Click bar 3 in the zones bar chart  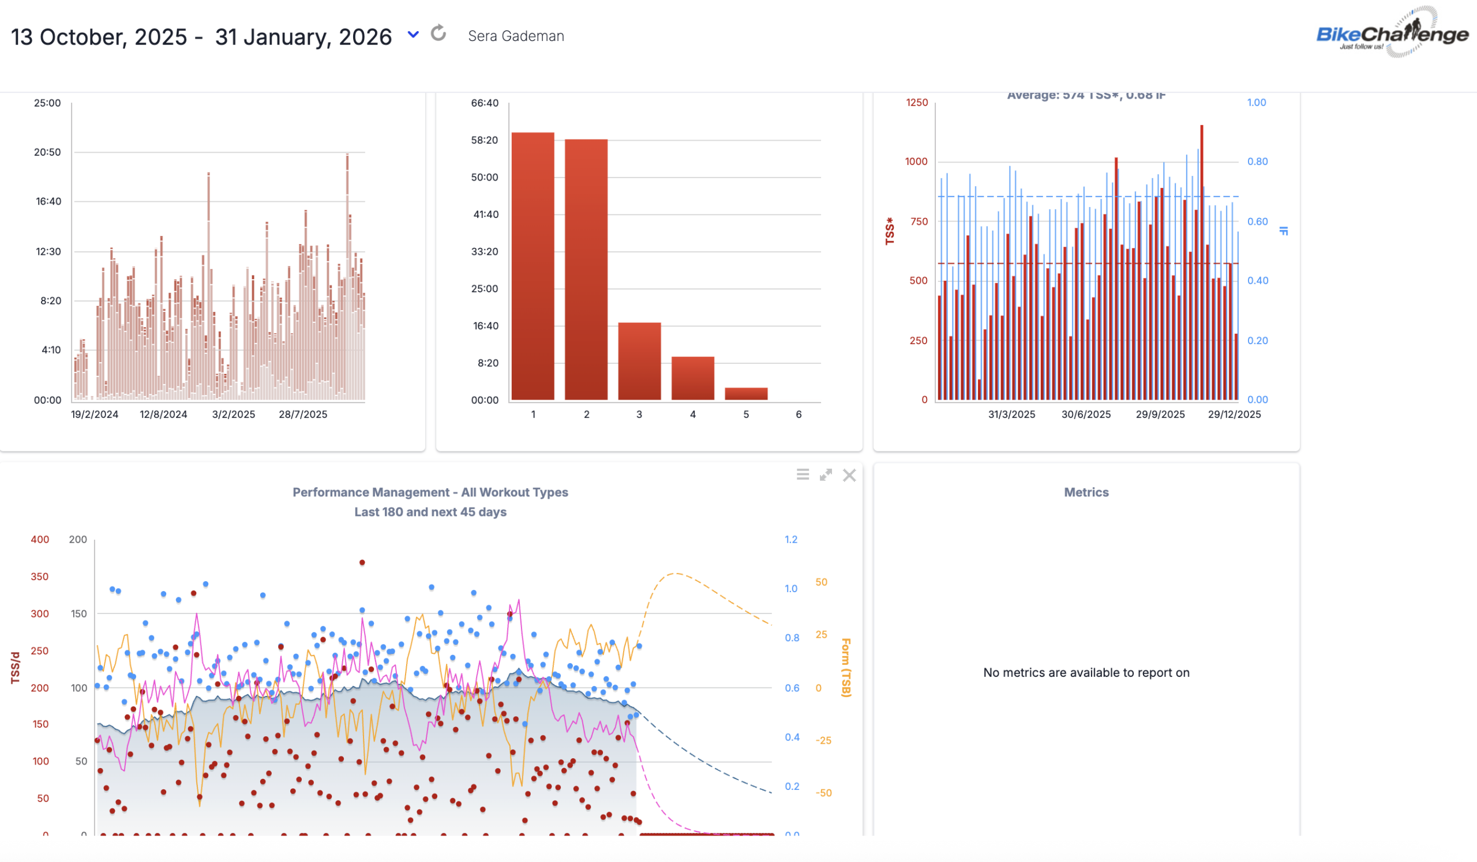click(639, 362)
